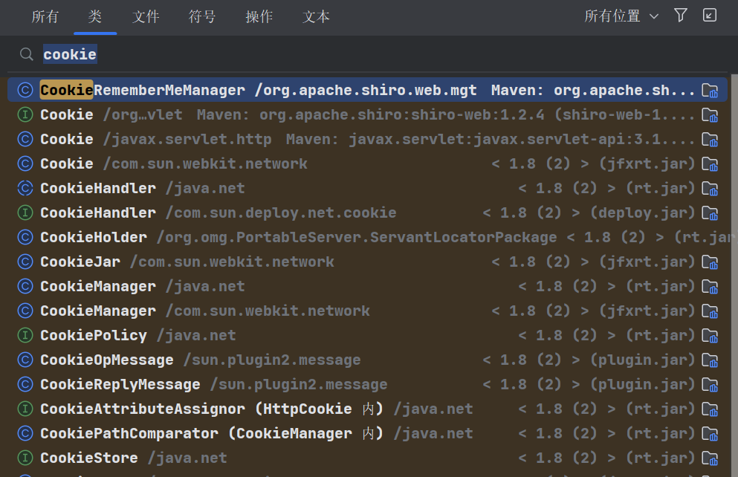Switch to the 文本 search tab
This screenshot has height=477, width=738.
315,16
